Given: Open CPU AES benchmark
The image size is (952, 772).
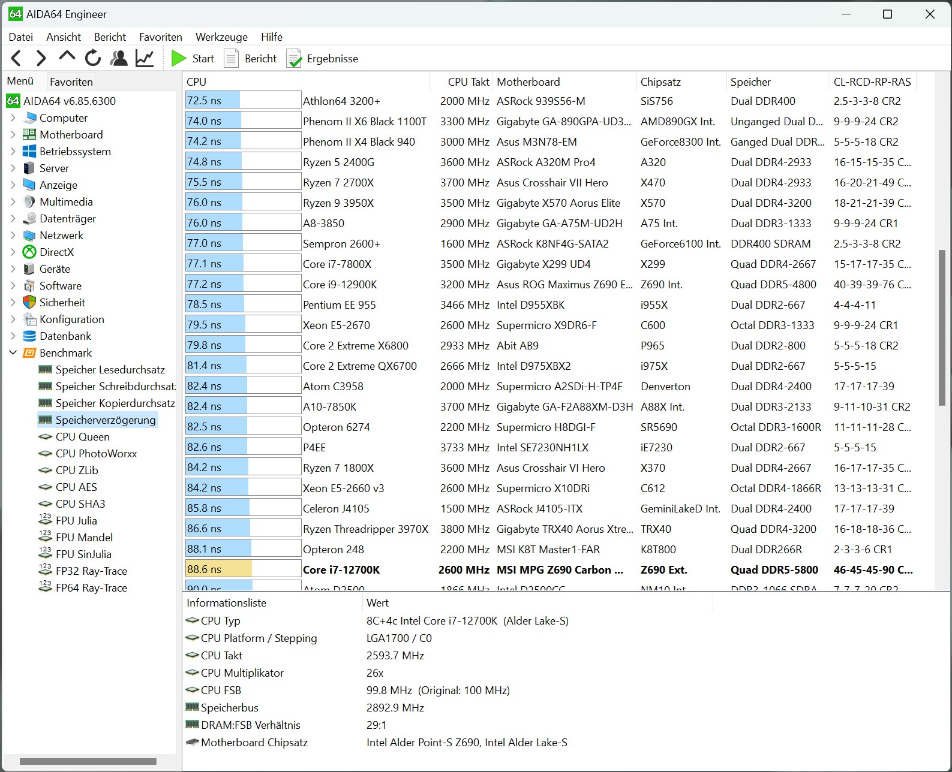Looking at the screenshot, I should pos(76,487).
